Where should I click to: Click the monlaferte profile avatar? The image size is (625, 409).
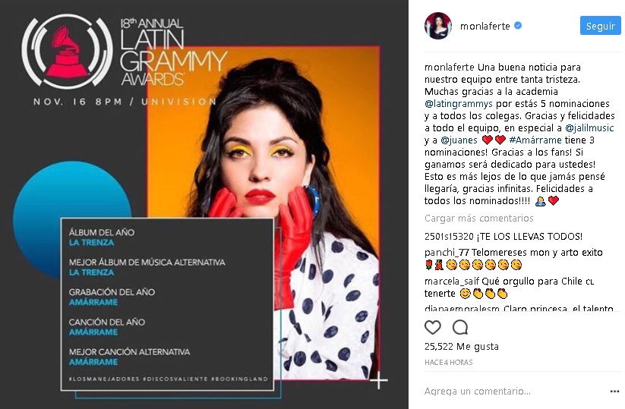pos(437,26)
